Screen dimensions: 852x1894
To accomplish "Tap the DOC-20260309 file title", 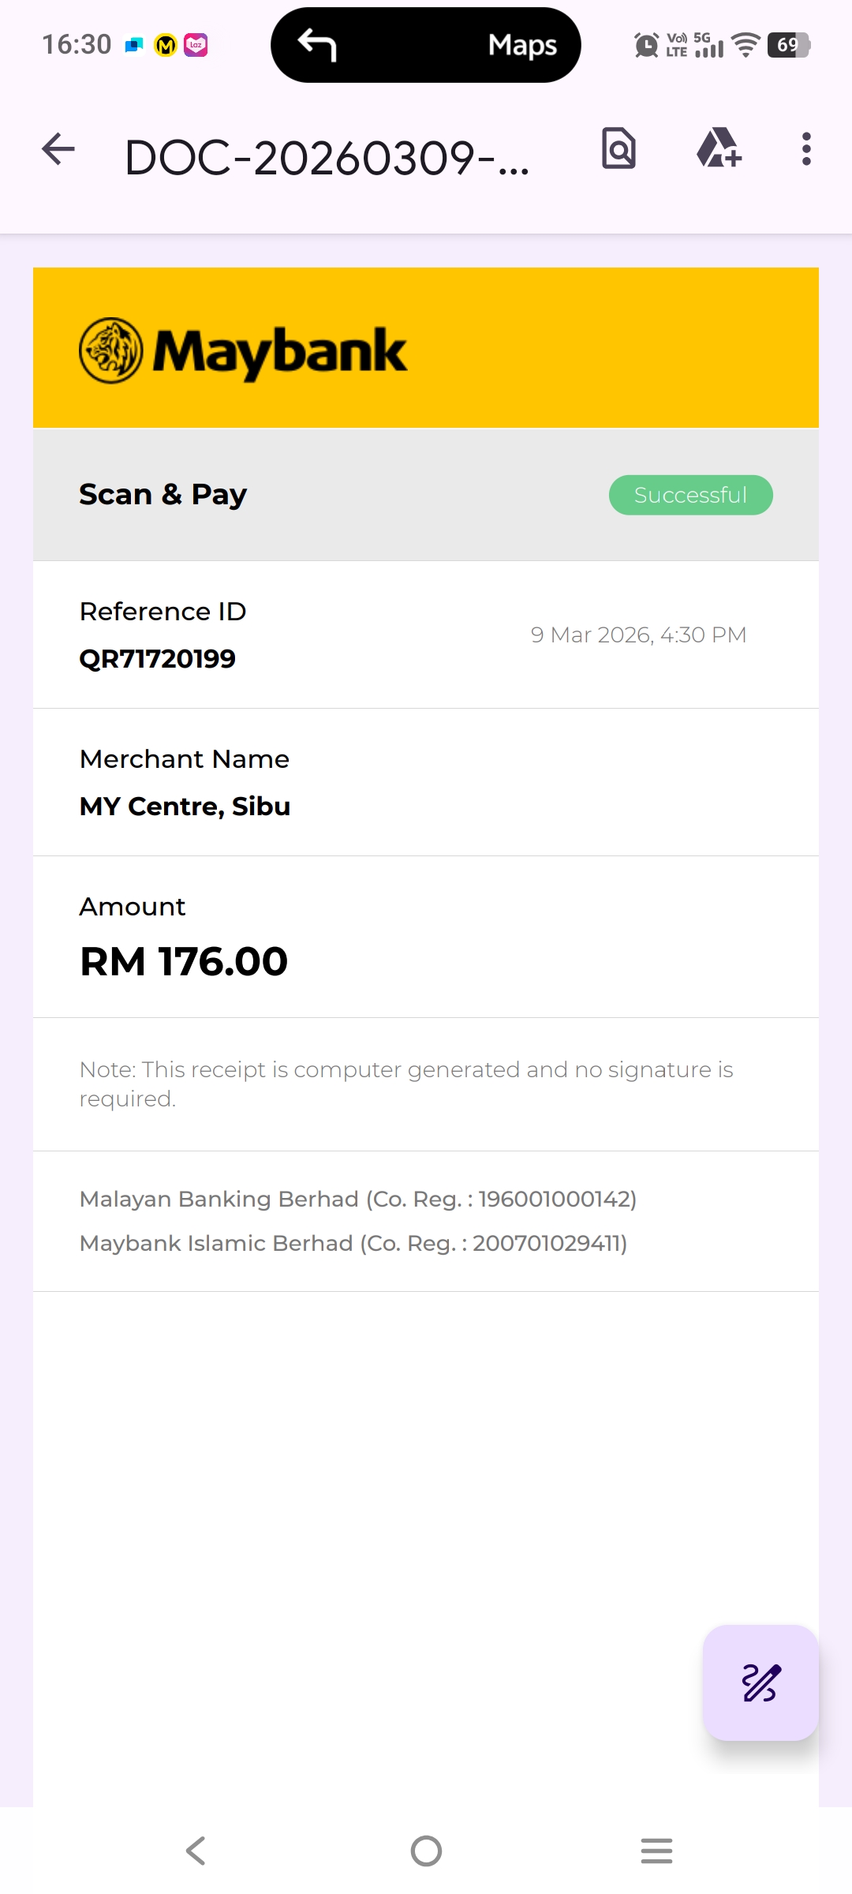I will (327, 158).
